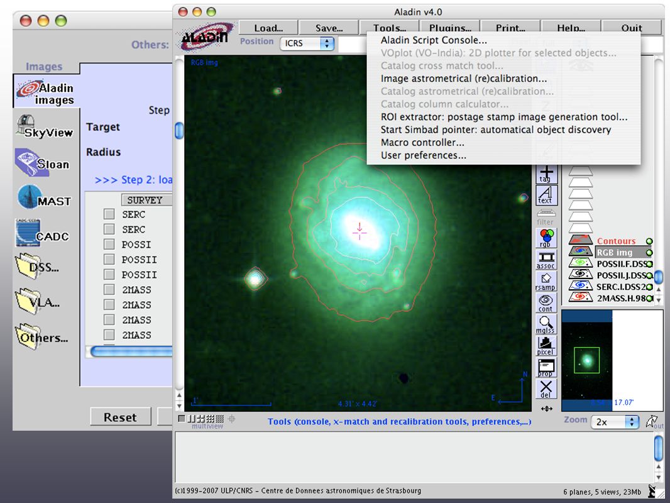Choose User preferences... menu item
The height and width of the screenshot is (503, 670).
423,155
